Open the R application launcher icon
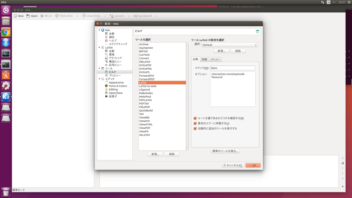The height and width of the screenshot is (198, 352). pyautogui.click(x=5, y=43)
